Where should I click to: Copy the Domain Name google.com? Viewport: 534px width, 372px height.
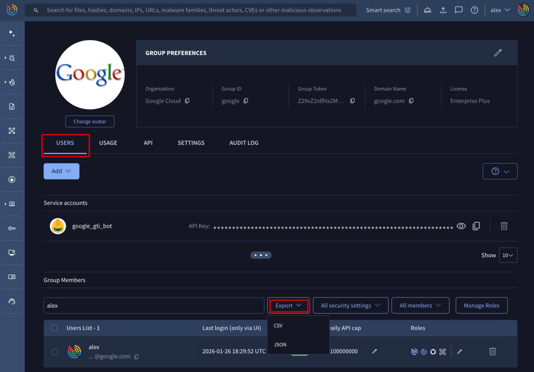pos(411,101)
